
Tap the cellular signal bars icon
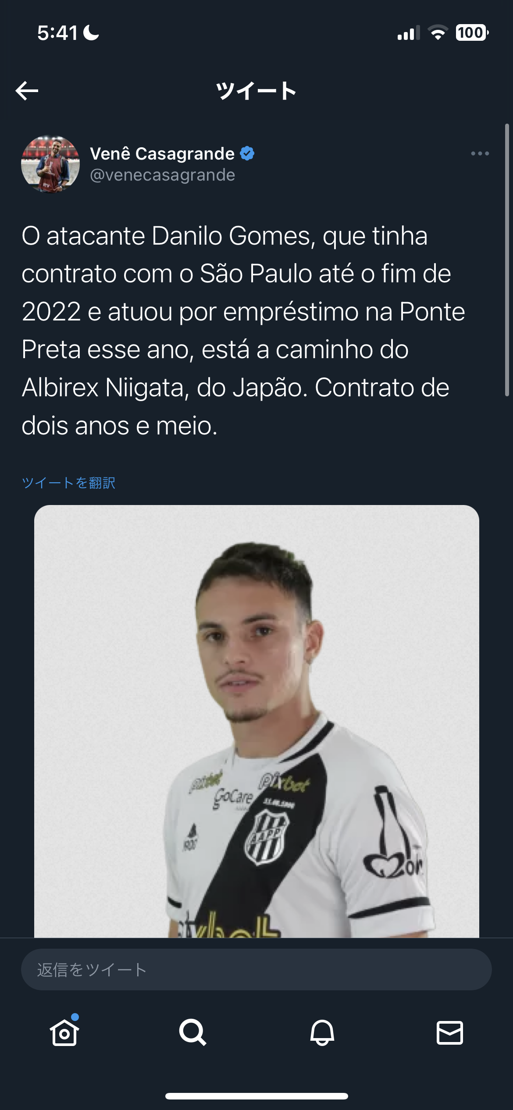[x=408, y=33]
